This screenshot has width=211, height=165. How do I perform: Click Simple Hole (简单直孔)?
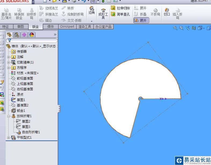click(120, 14)
